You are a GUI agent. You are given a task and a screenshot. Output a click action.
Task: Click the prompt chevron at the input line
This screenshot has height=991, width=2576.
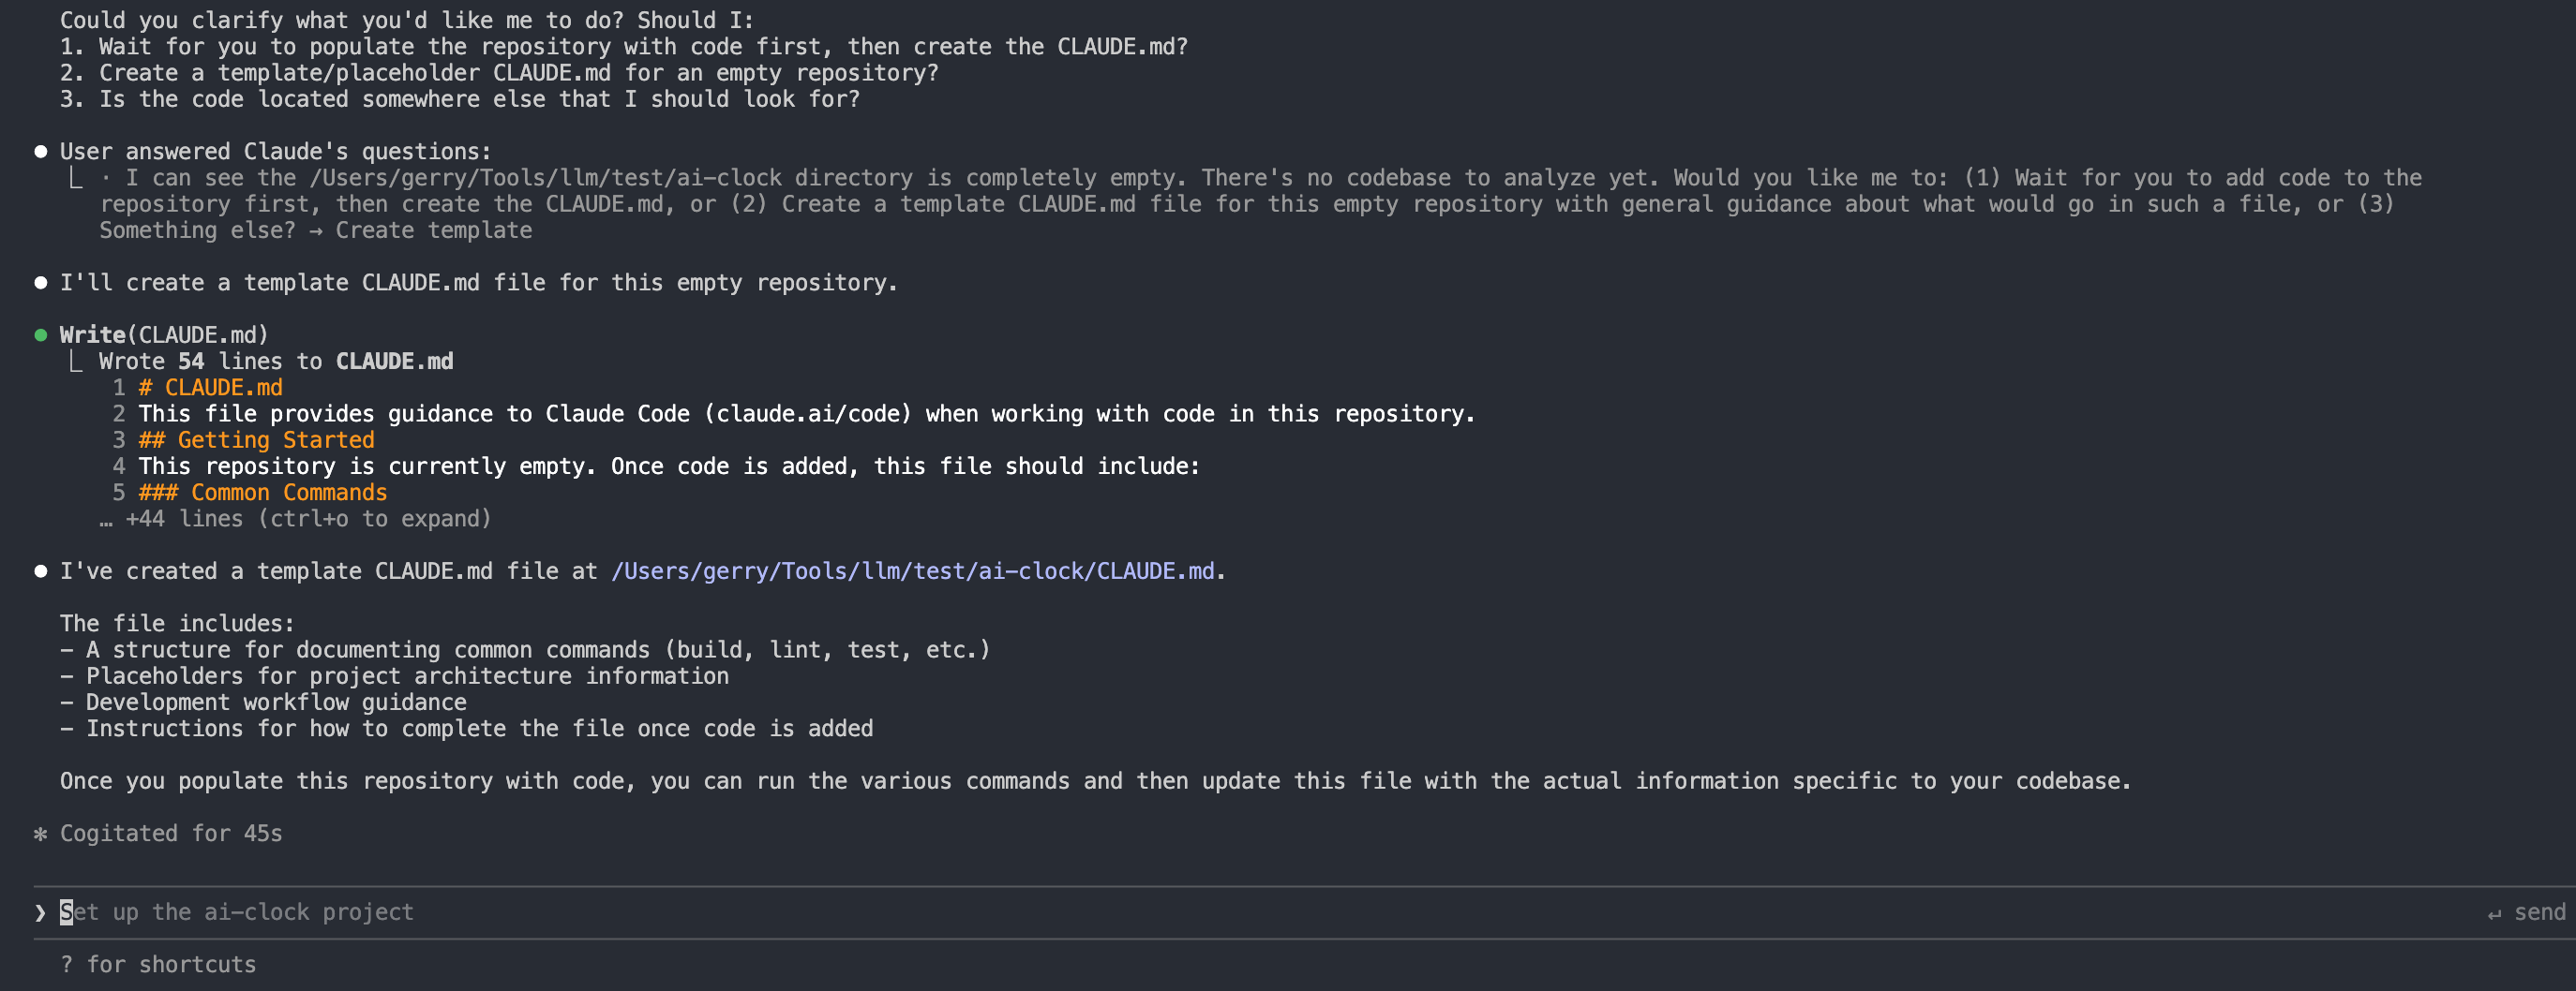click(x=40, y=913)
